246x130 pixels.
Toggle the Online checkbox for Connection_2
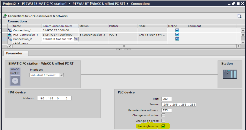[x=177, y=39]
